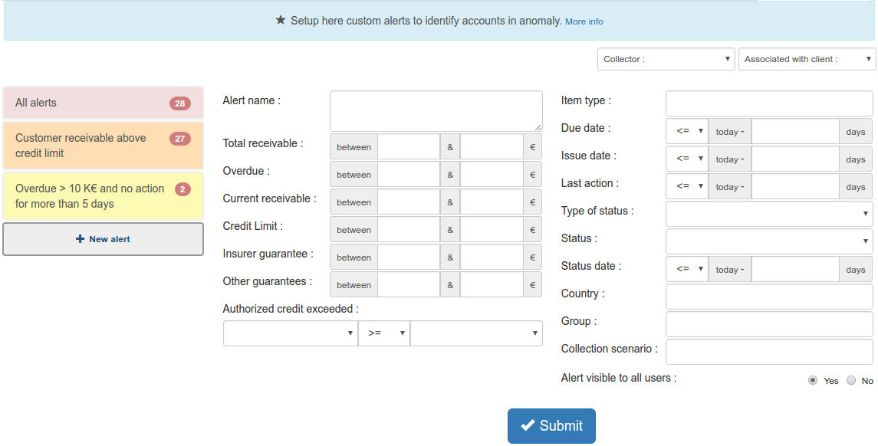The image size is (878, 446).
Task: Focus the Country input field
Action: coord(769,297)
